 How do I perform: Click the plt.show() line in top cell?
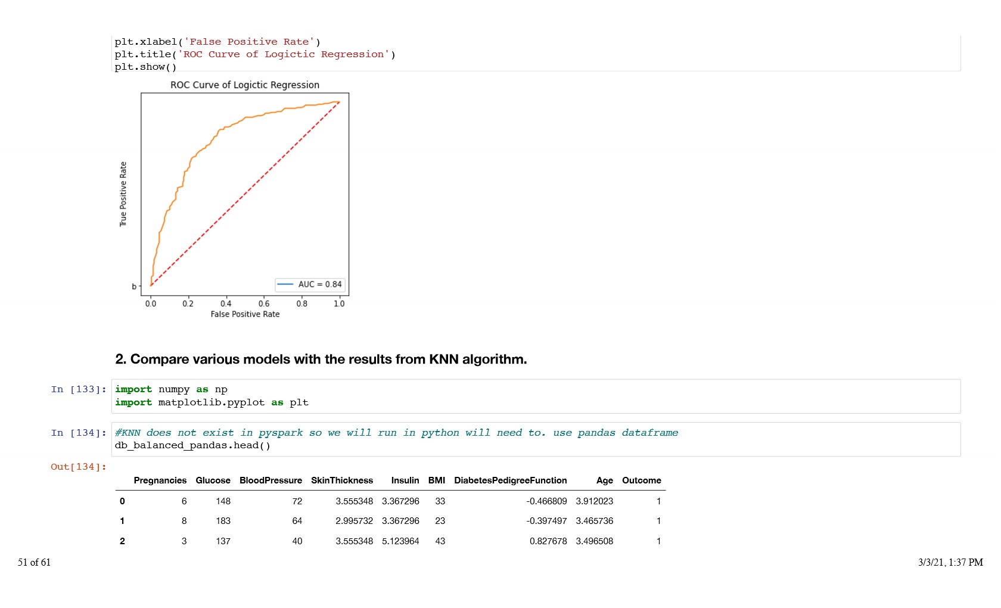coord(145,67)
